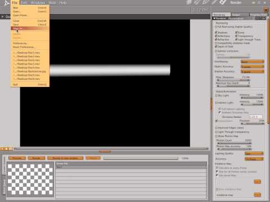Click the round orange button above the render settings panel
The image size is (270, 202).
[266, 10]
